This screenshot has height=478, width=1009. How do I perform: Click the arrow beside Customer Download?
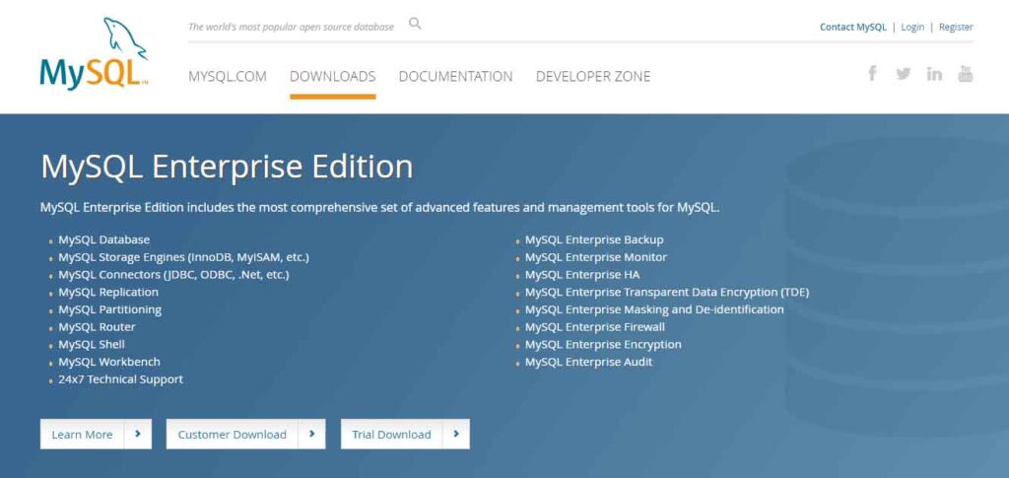point(312,435)
